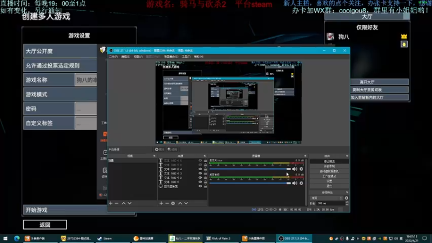Pop out the Controls dock panel
The image size is (432, 243).
pyautogui.click(x=347, y=156)
